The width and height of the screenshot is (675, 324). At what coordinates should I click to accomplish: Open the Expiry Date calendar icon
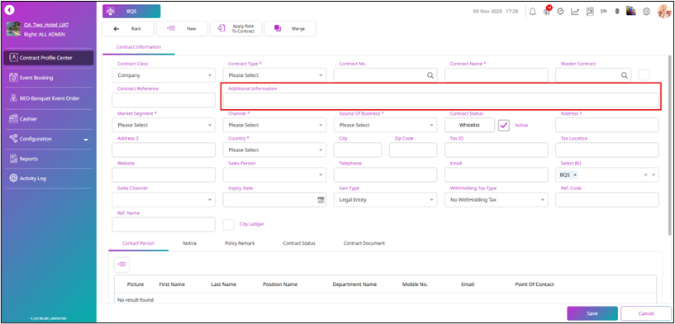tap(321, 199)
